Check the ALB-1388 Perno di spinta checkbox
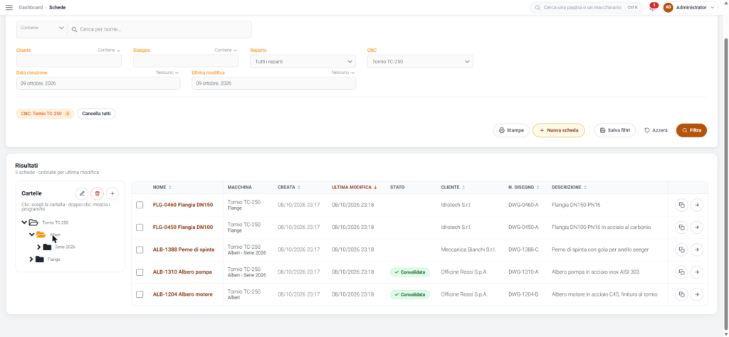729x337 pixels. click(x=140, y=250)
